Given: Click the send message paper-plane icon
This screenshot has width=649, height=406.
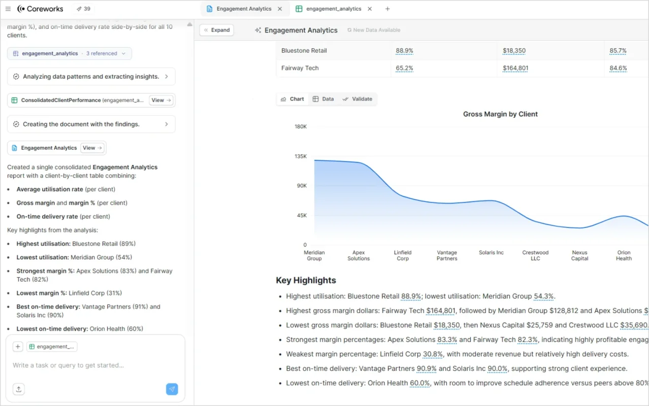Looking at the screenshot, I should point(172,389).
